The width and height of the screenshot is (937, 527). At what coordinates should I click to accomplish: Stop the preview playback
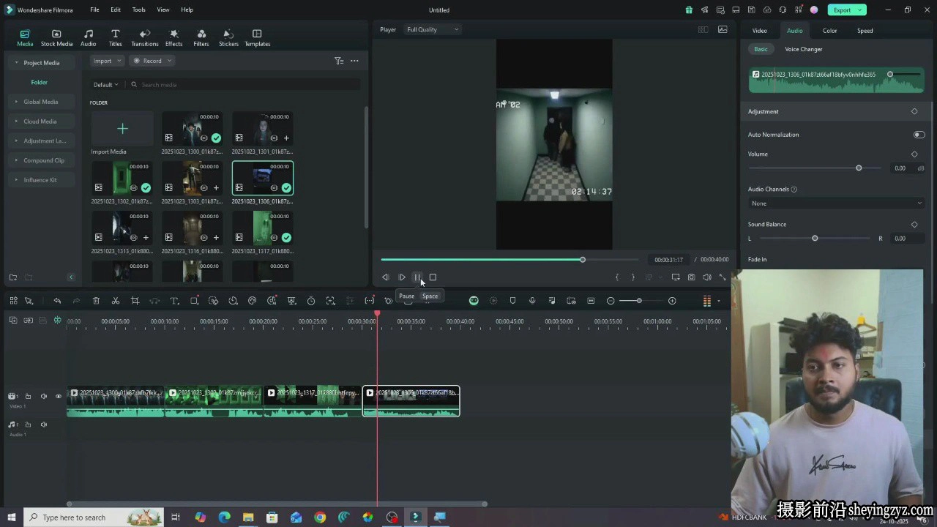pyautogui.click(x=433, y=277)
